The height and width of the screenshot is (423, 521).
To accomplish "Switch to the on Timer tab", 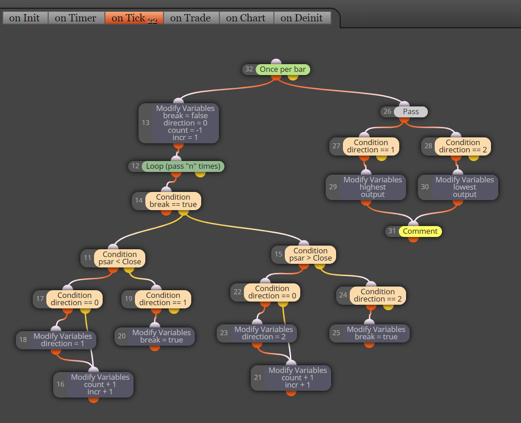I will (x=76, y=18).
